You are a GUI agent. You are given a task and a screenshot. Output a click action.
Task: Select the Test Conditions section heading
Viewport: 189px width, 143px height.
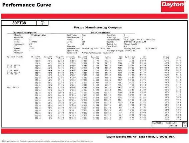tap(100, 32)
